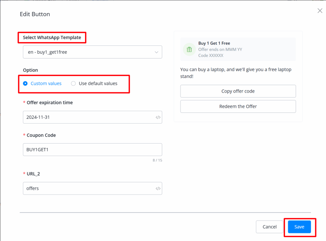Click the 8 / 15 character counter
This screenshot has width=326, height=241.
157,160
